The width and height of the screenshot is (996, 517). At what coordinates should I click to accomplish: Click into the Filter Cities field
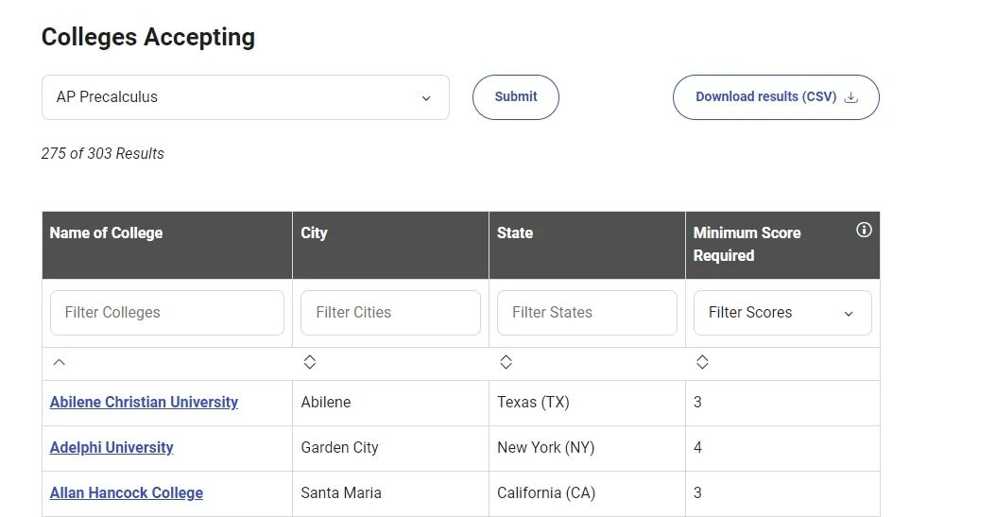390,313
